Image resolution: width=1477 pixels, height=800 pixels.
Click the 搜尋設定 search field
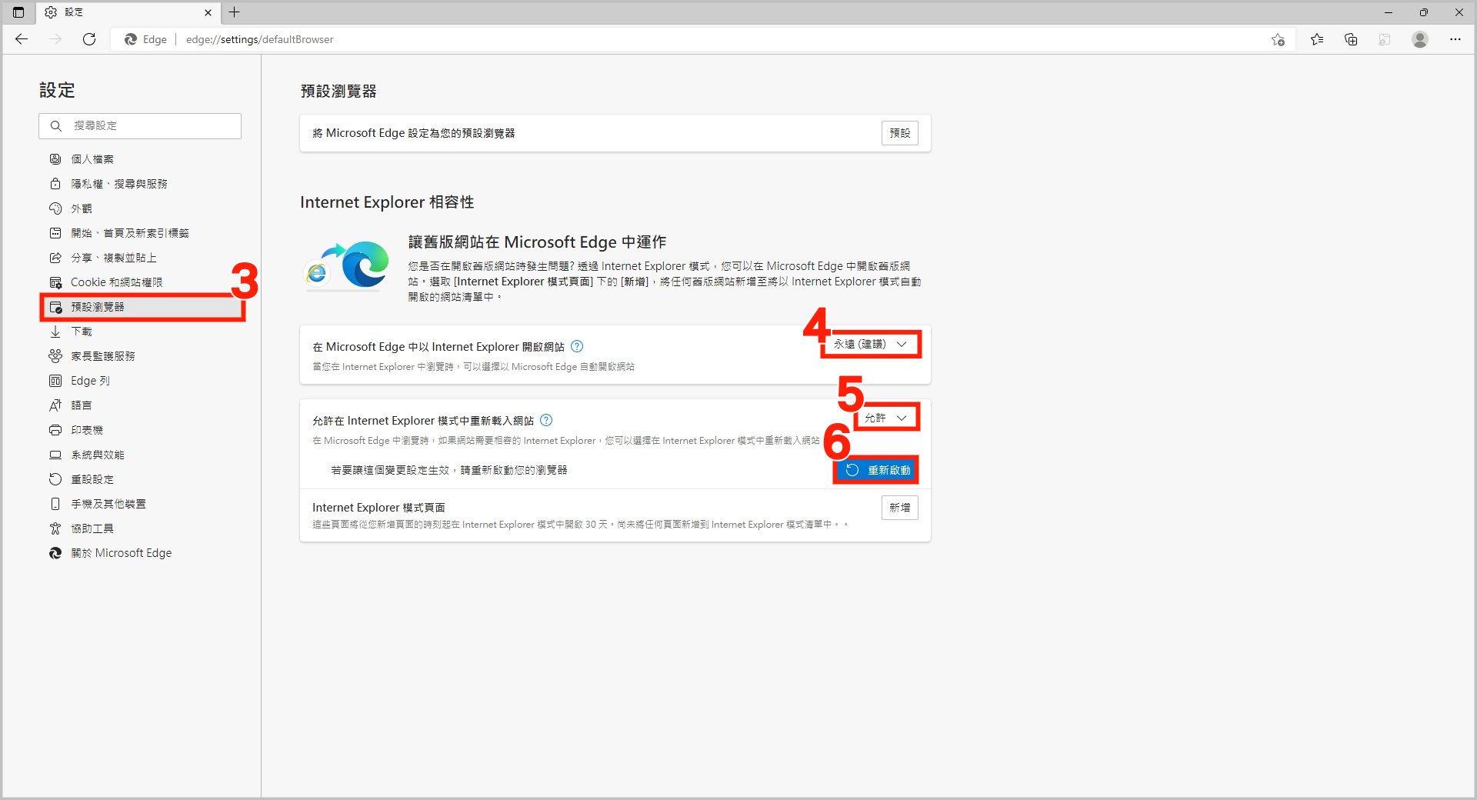point(140,126)
